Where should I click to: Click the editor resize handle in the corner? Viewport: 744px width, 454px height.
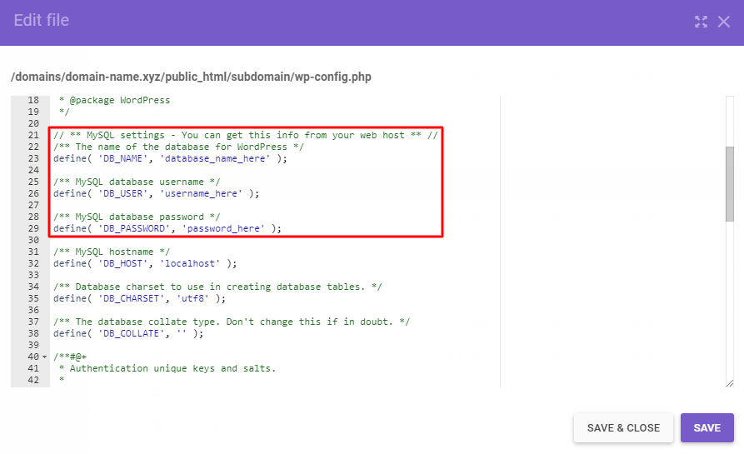tap(730, 383)
